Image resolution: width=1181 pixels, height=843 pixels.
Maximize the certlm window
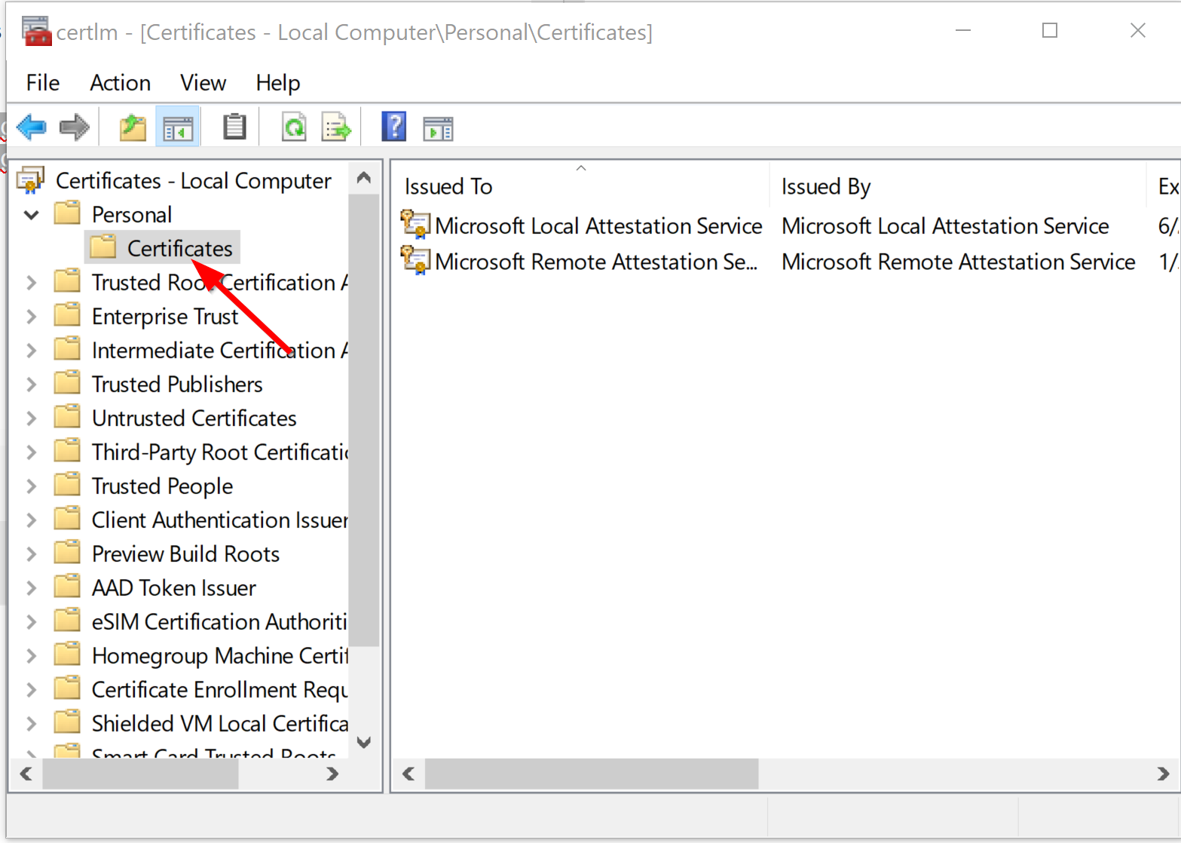[x=1050, y=30]
